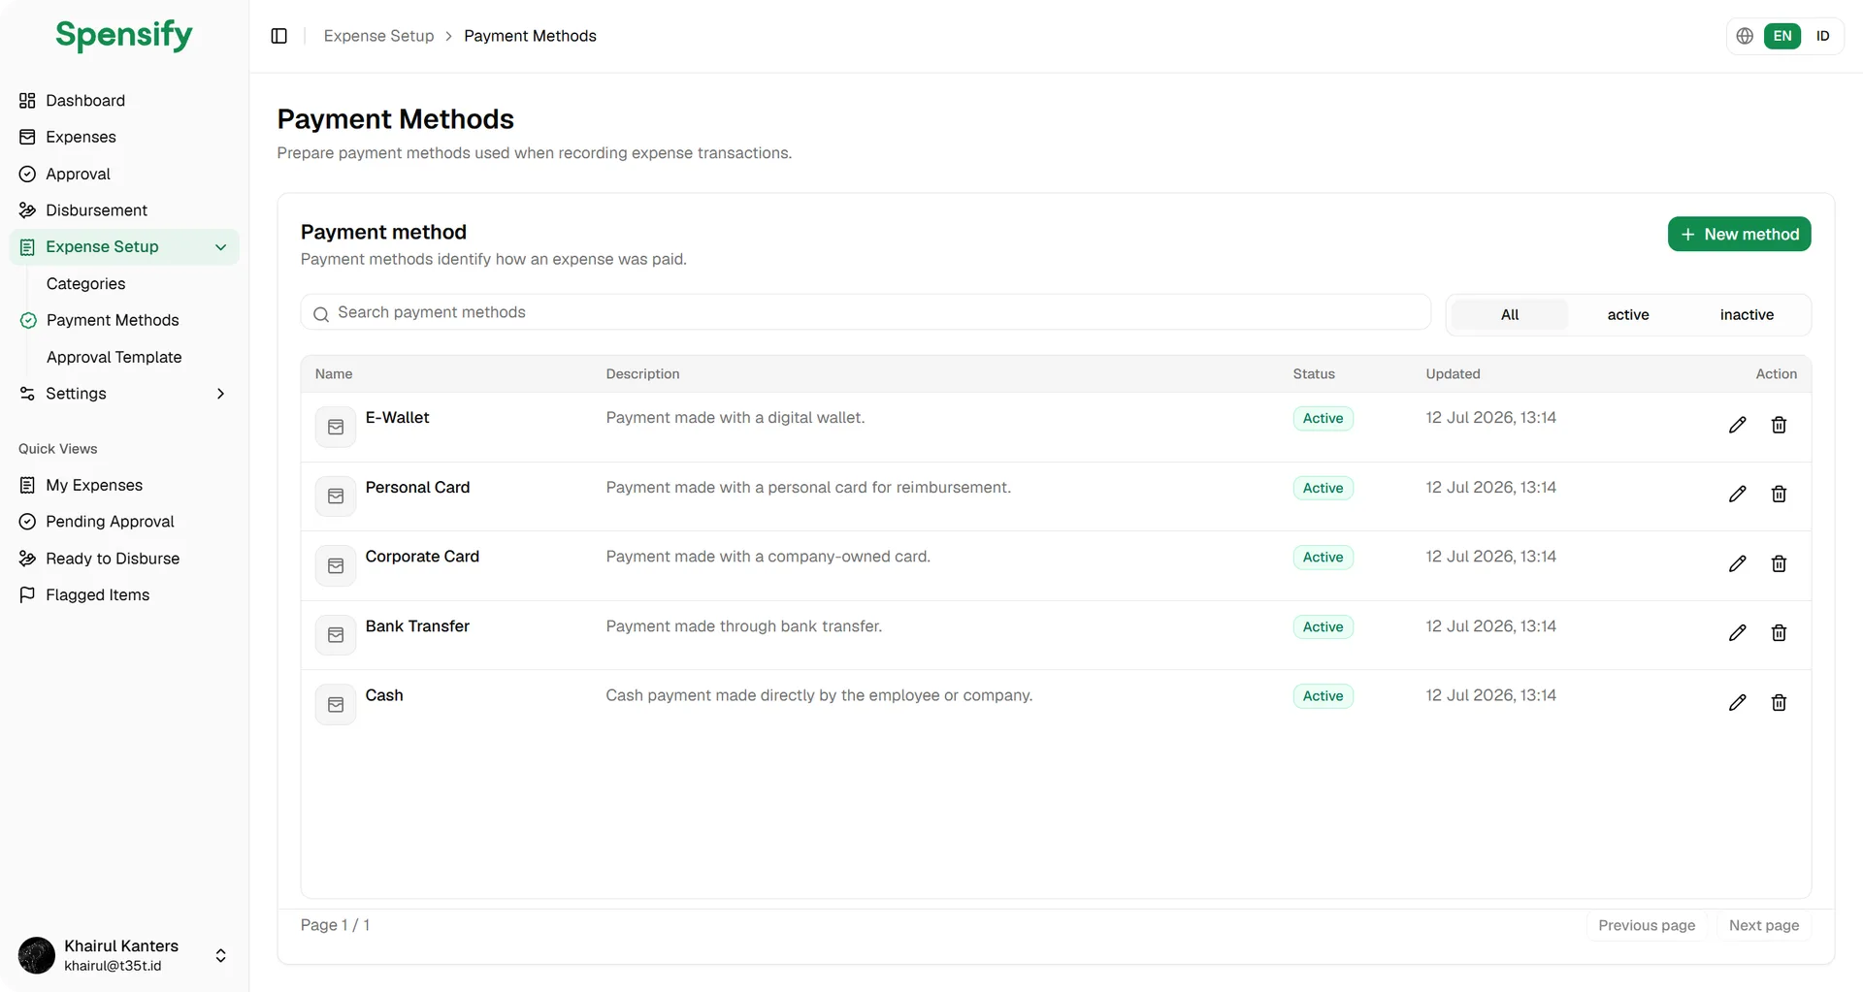Edit the E-Wallet payment method
This screenshot has height=992, width=1863.
click(x=1737, y=425)
